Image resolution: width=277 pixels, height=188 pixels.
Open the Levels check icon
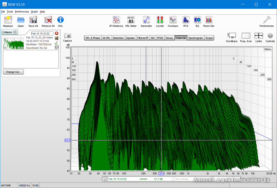(x=160, y=20)
